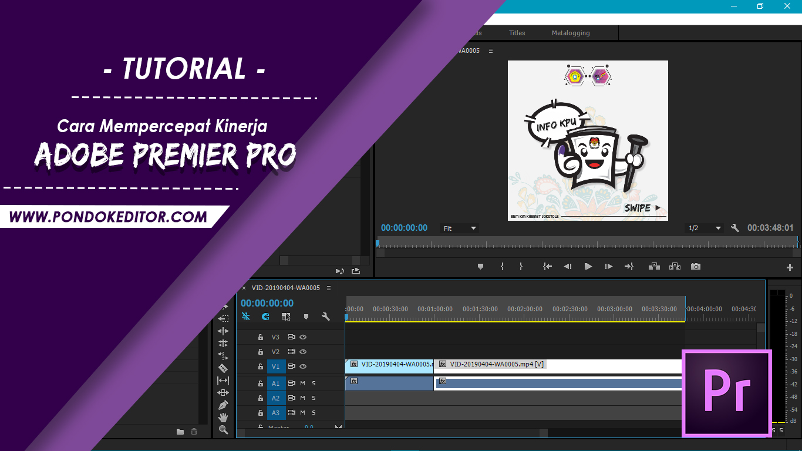Lock video track V2
Screen dimensions: 802x451
click(261, 352)
